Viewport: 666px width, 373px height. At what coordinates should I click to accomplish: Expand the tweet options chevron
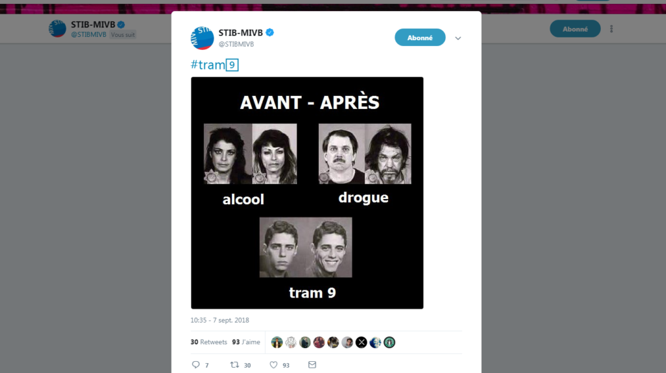pyautogui.click(x=458, y=38)
